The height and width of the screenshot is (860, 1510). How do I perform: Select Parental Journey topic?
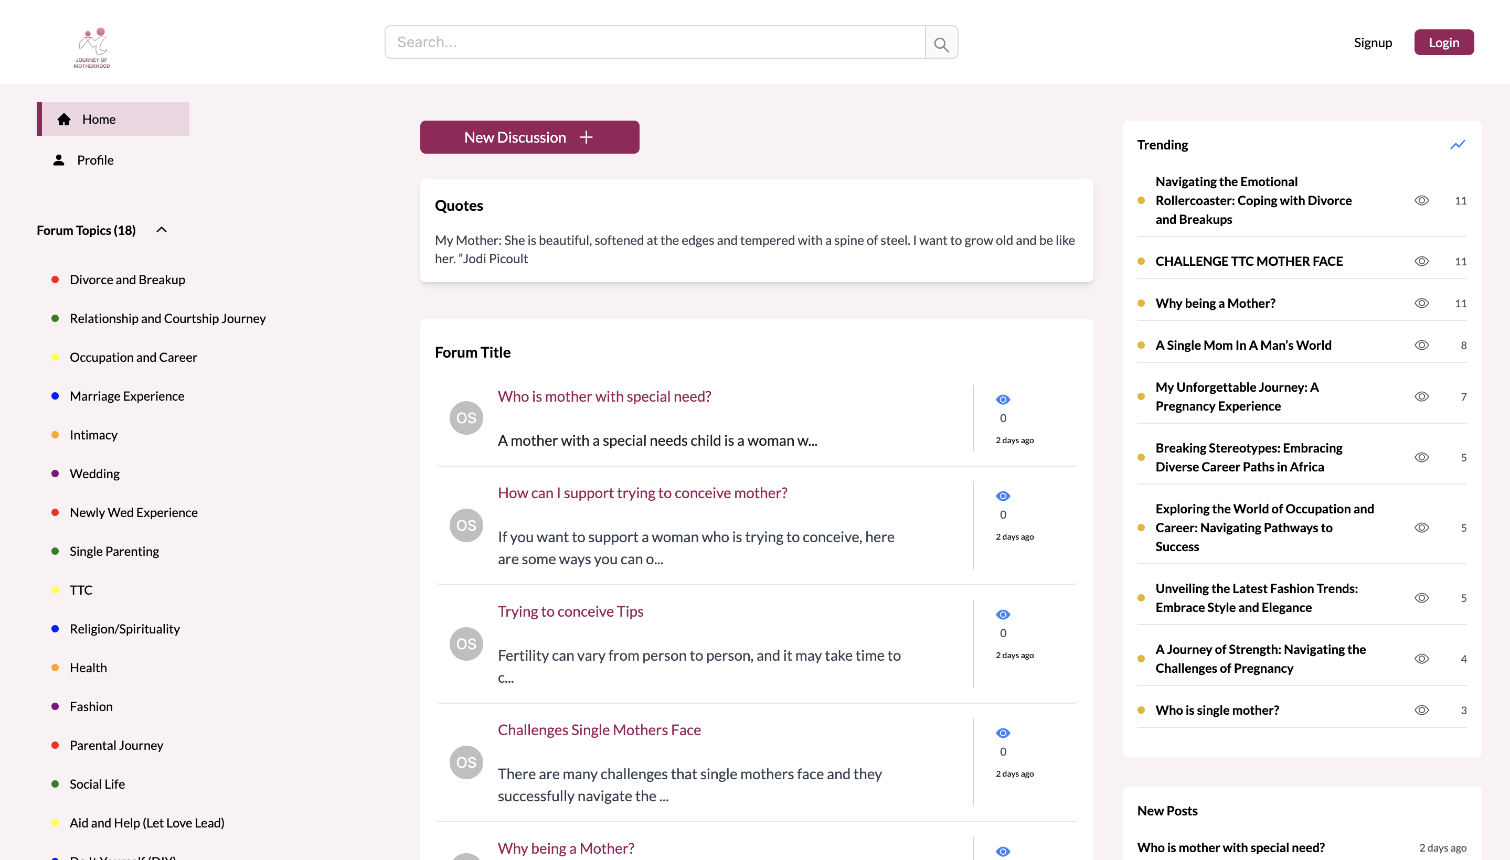point(116,745)
